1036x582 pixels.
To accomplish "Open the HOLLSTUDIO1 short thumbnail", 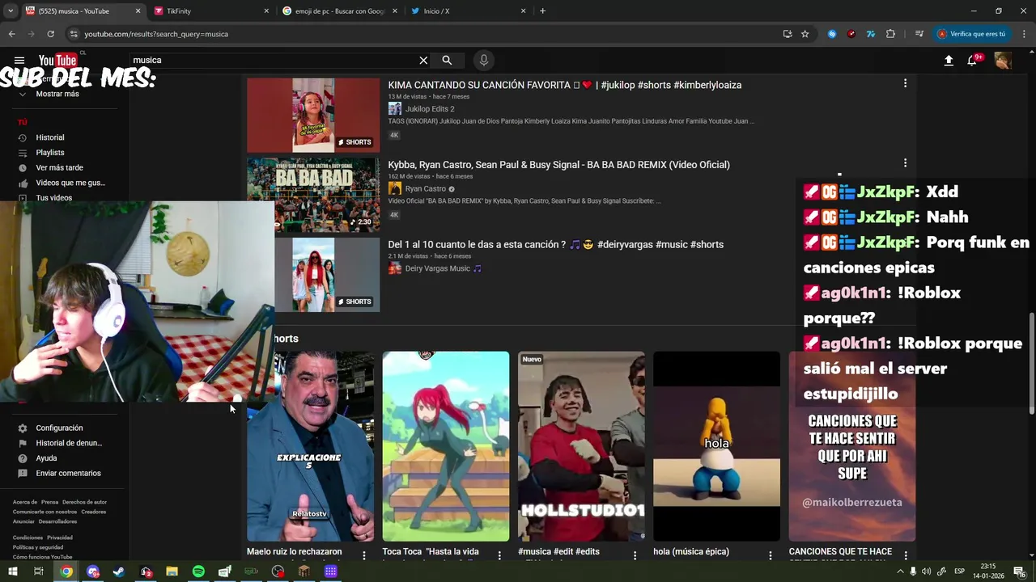I will click(x=581, y=446).
